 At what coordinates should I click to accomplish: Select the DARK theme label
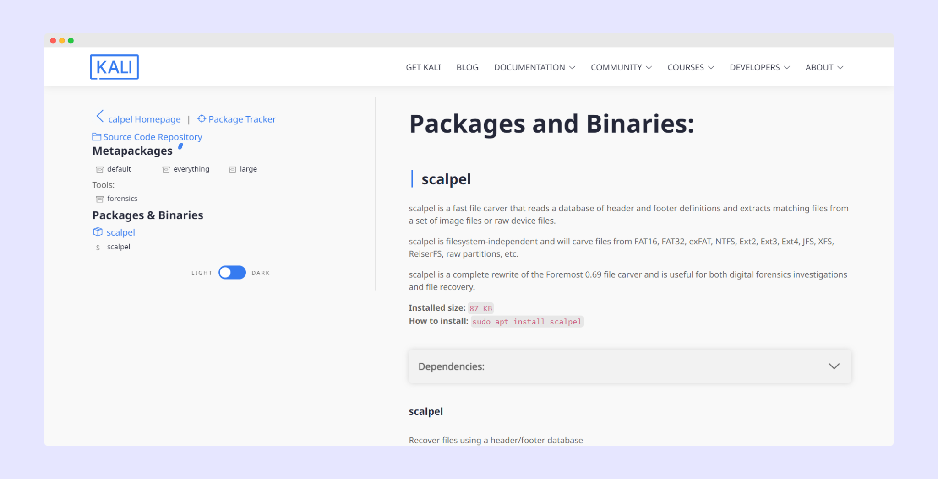260,273
